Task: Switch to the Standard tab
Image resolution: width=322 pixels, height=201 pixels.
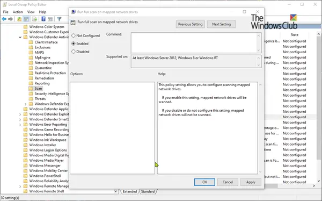Action: tap(148, 191)
